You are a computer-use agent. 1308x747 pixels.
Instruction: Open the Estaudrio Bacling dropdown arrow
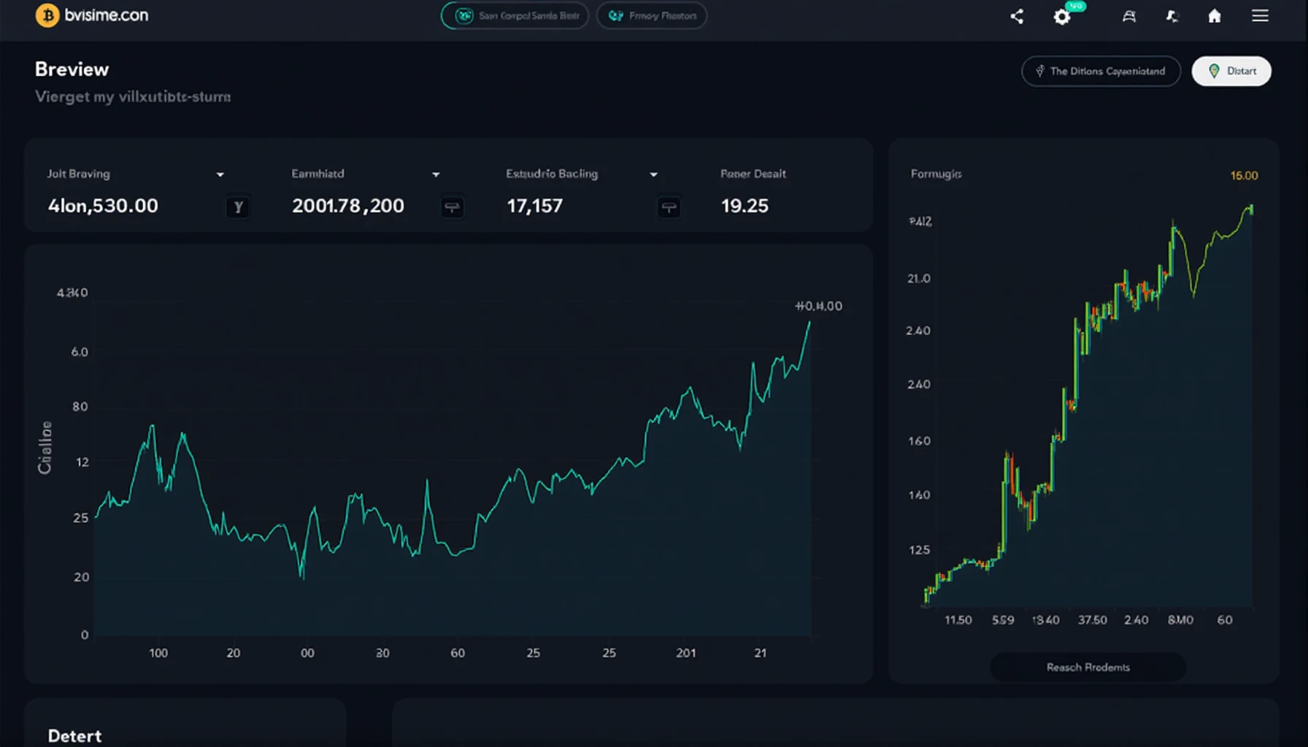(653, 174)
